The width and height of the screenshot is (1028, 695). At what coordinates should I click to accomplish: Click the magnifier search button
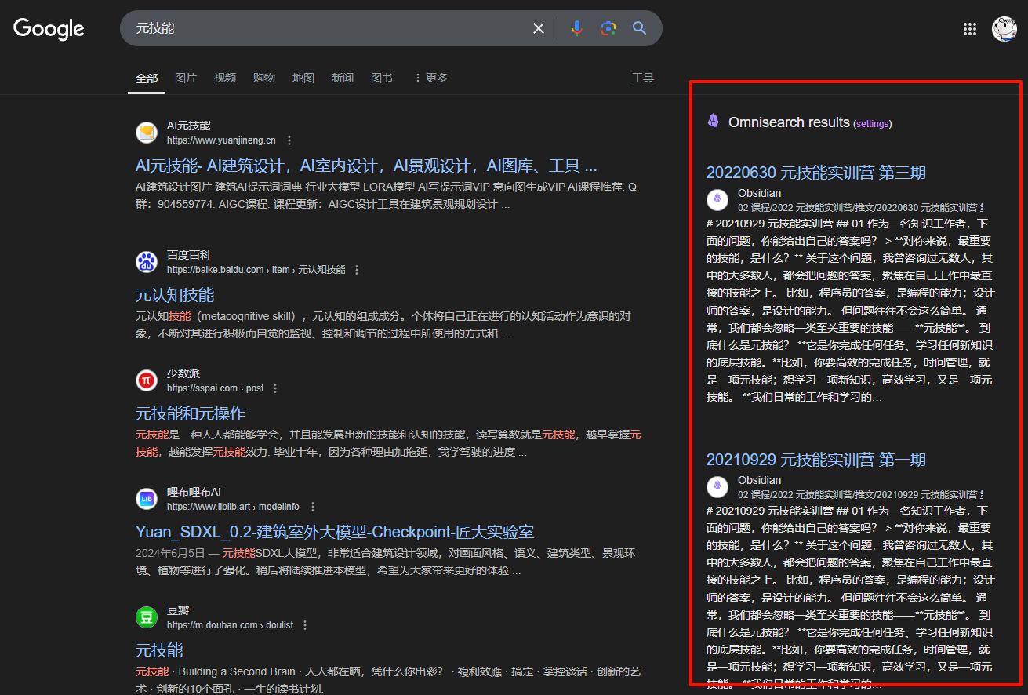640,28
